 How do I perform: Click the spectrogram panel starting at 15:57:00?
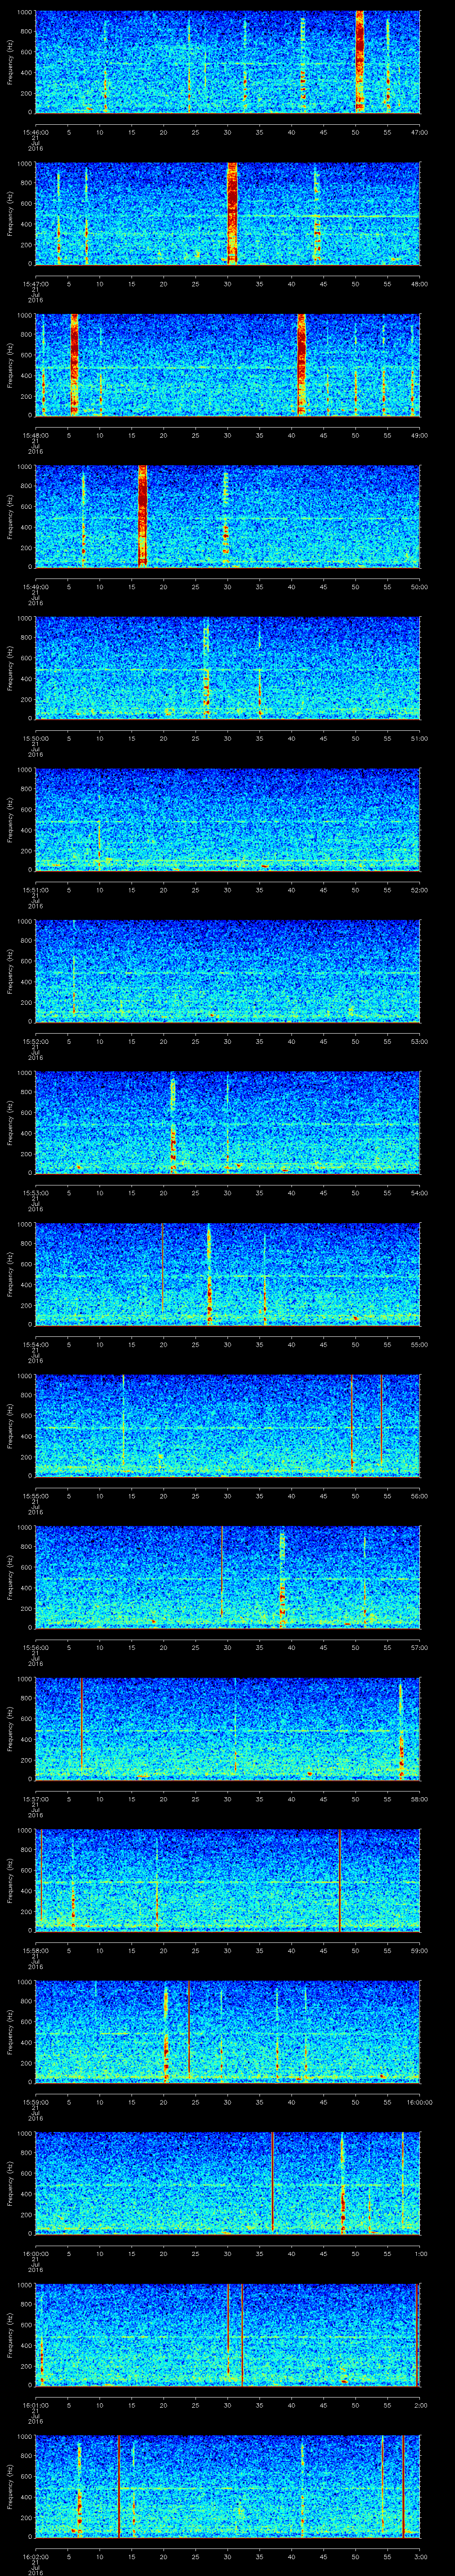[x=228, y=1729]
